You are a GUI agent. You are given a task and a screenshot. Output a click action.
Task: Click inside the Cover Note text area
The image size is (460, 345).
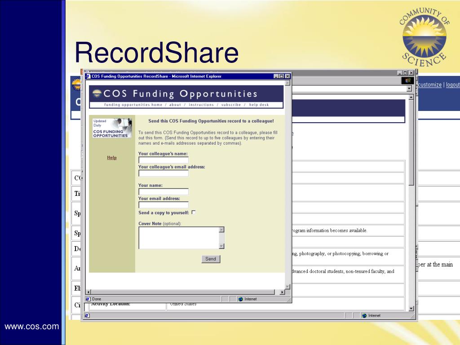click(x=179, y=238)
